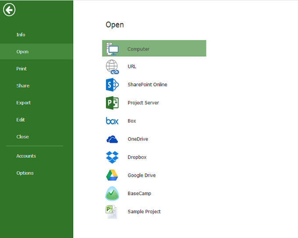Click the Sample Project file icon
Image resolution: width=298 pixels, height=238 pixels.
click(111, 212)
